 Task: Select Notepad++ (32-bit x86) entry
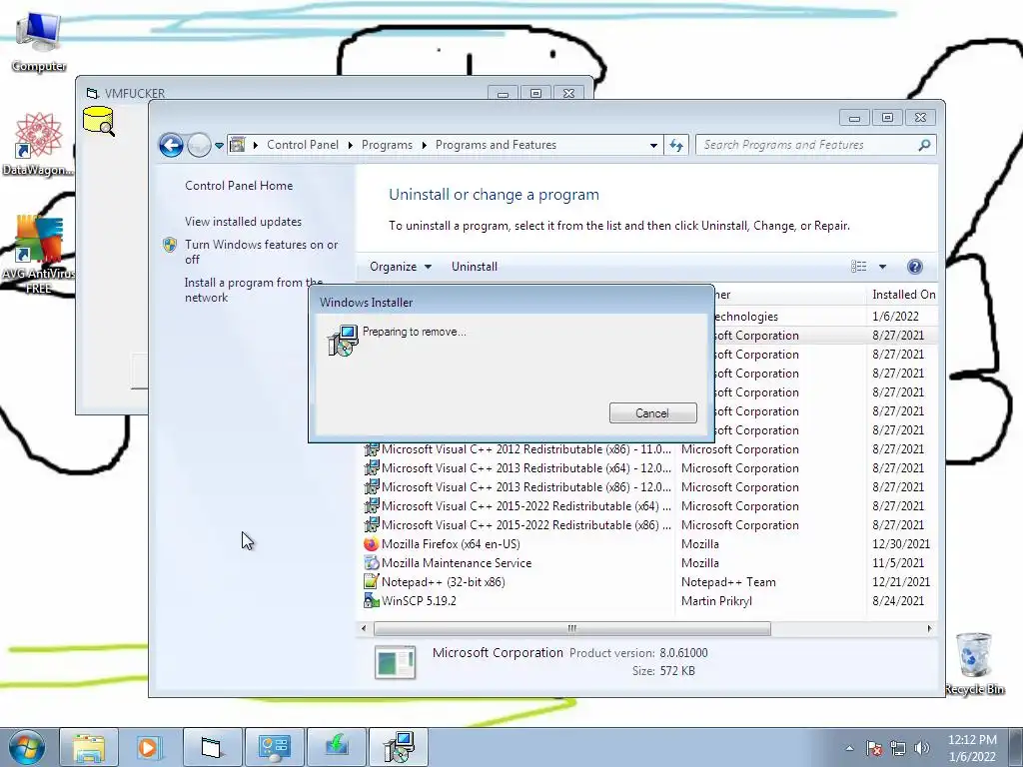click(646, 582)
